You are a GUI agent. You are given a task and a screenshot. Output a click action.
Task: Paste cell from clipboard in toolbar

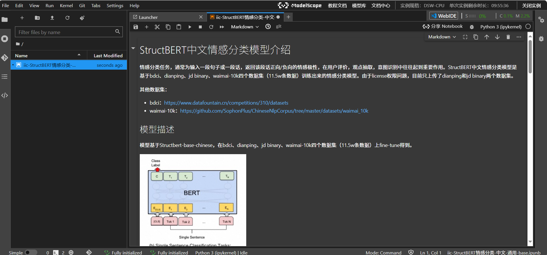click(179, 27)
